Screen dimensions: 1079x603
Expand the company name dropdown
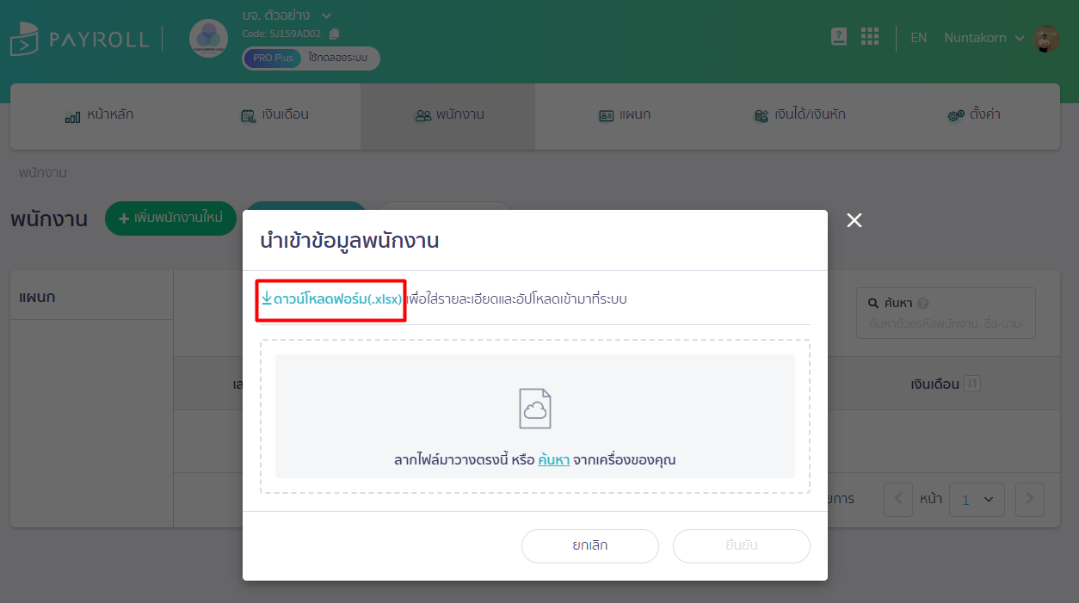[326, 15]
